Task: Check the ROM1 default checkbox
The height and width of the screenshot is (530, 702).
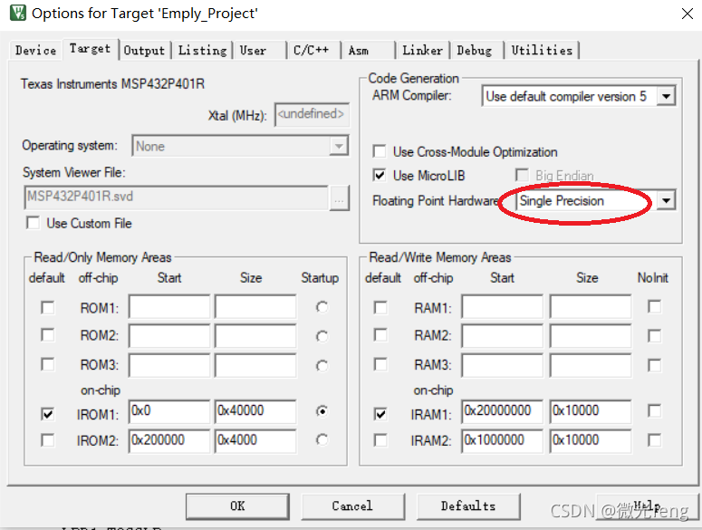Action: point(47,307)
